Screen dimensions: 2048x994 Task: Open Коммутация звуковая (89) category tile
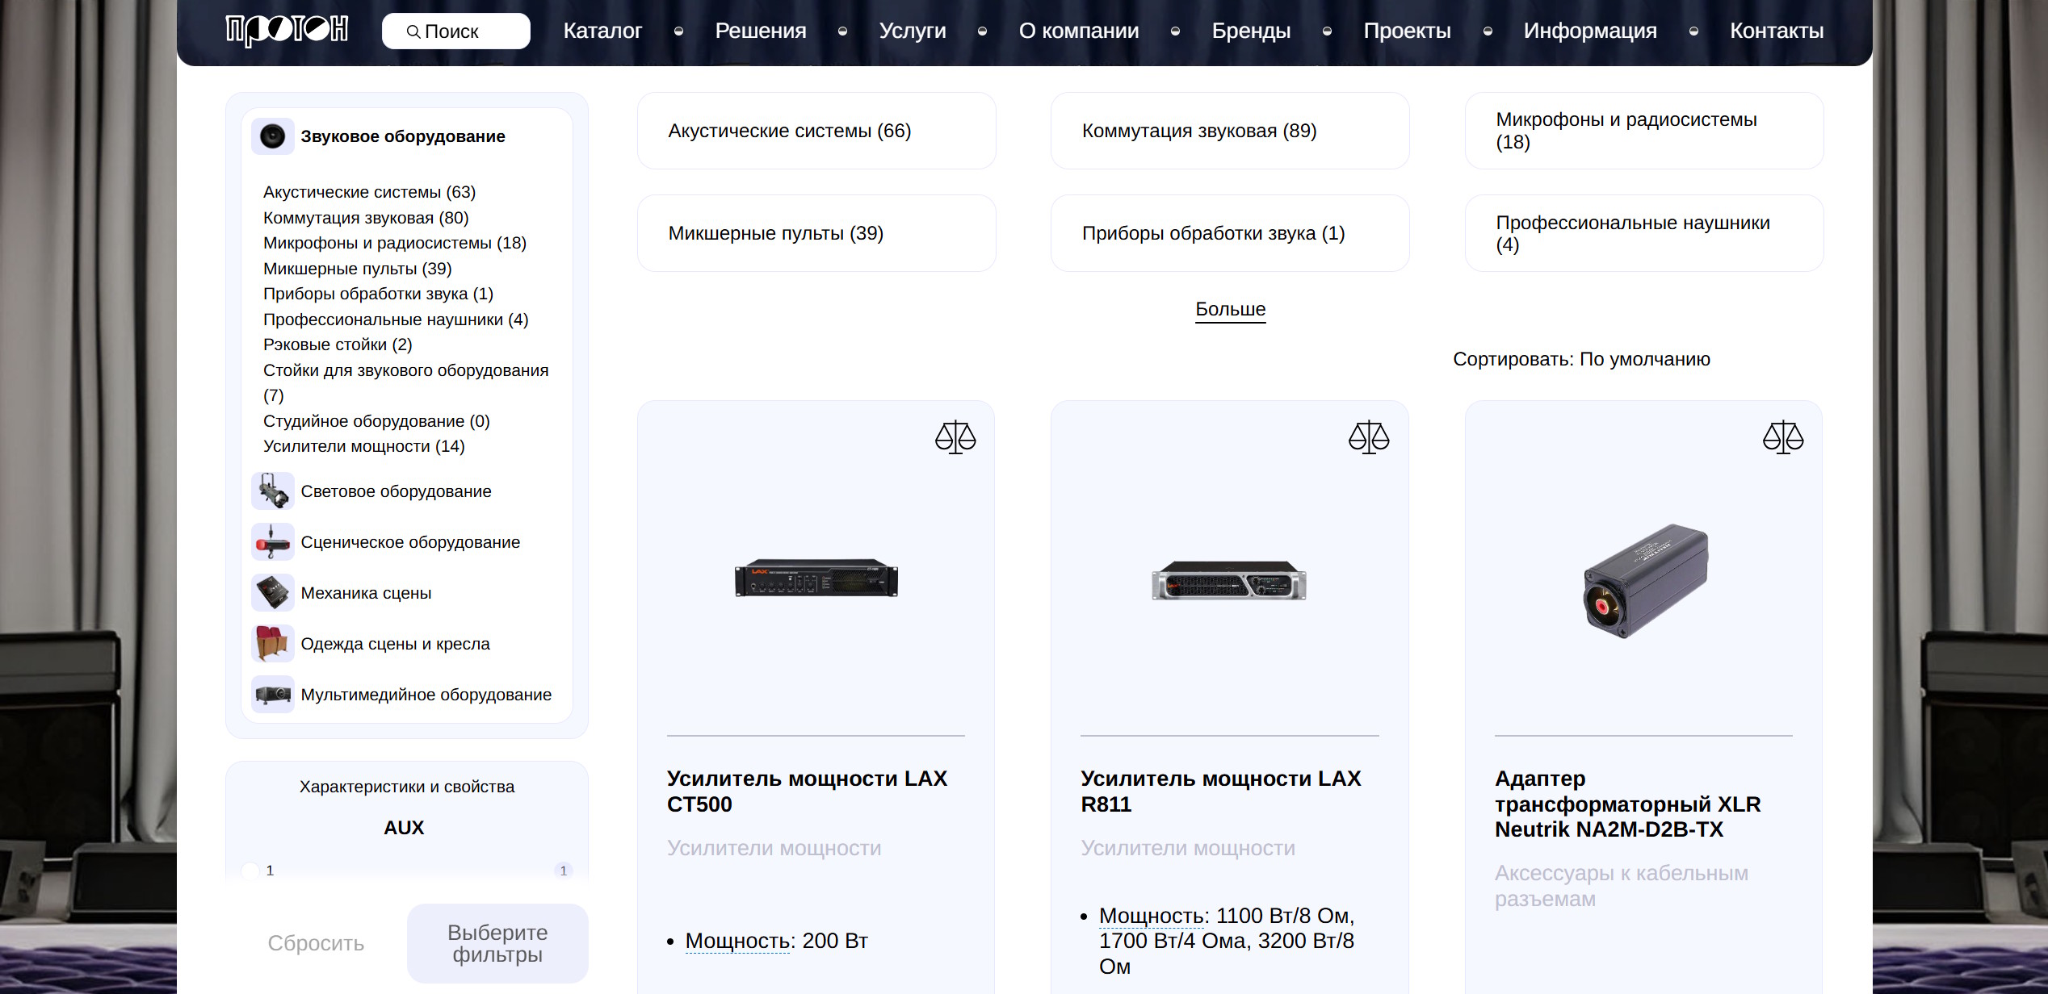click(1230, 131)
